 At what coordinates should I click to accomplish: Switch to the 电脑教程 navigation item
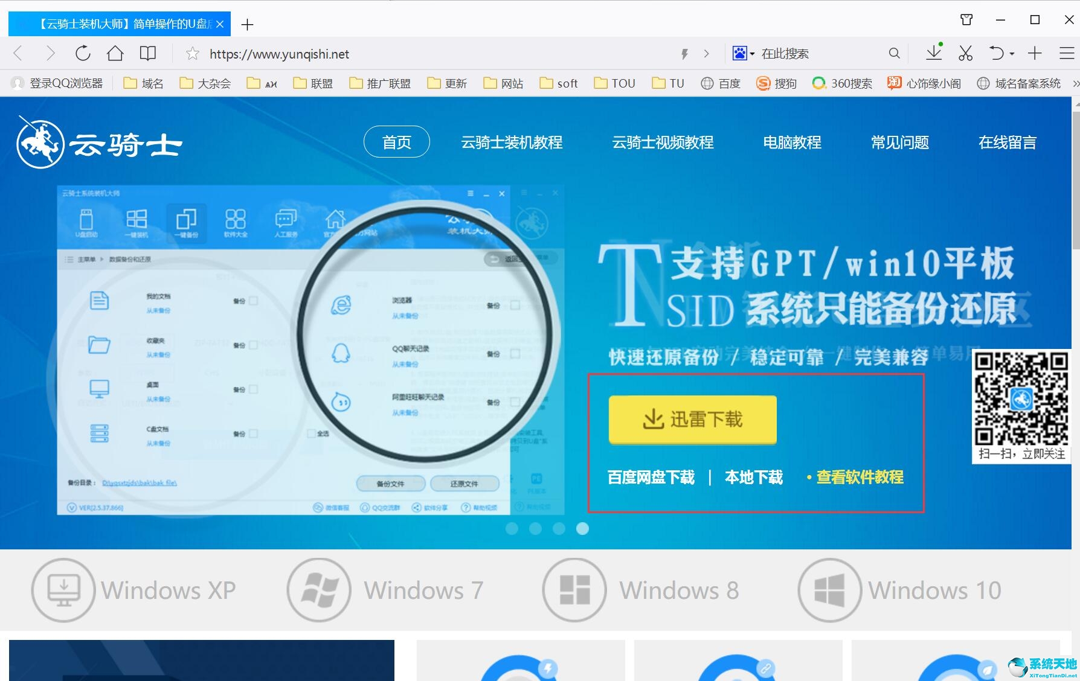click(x=792, y=142)
